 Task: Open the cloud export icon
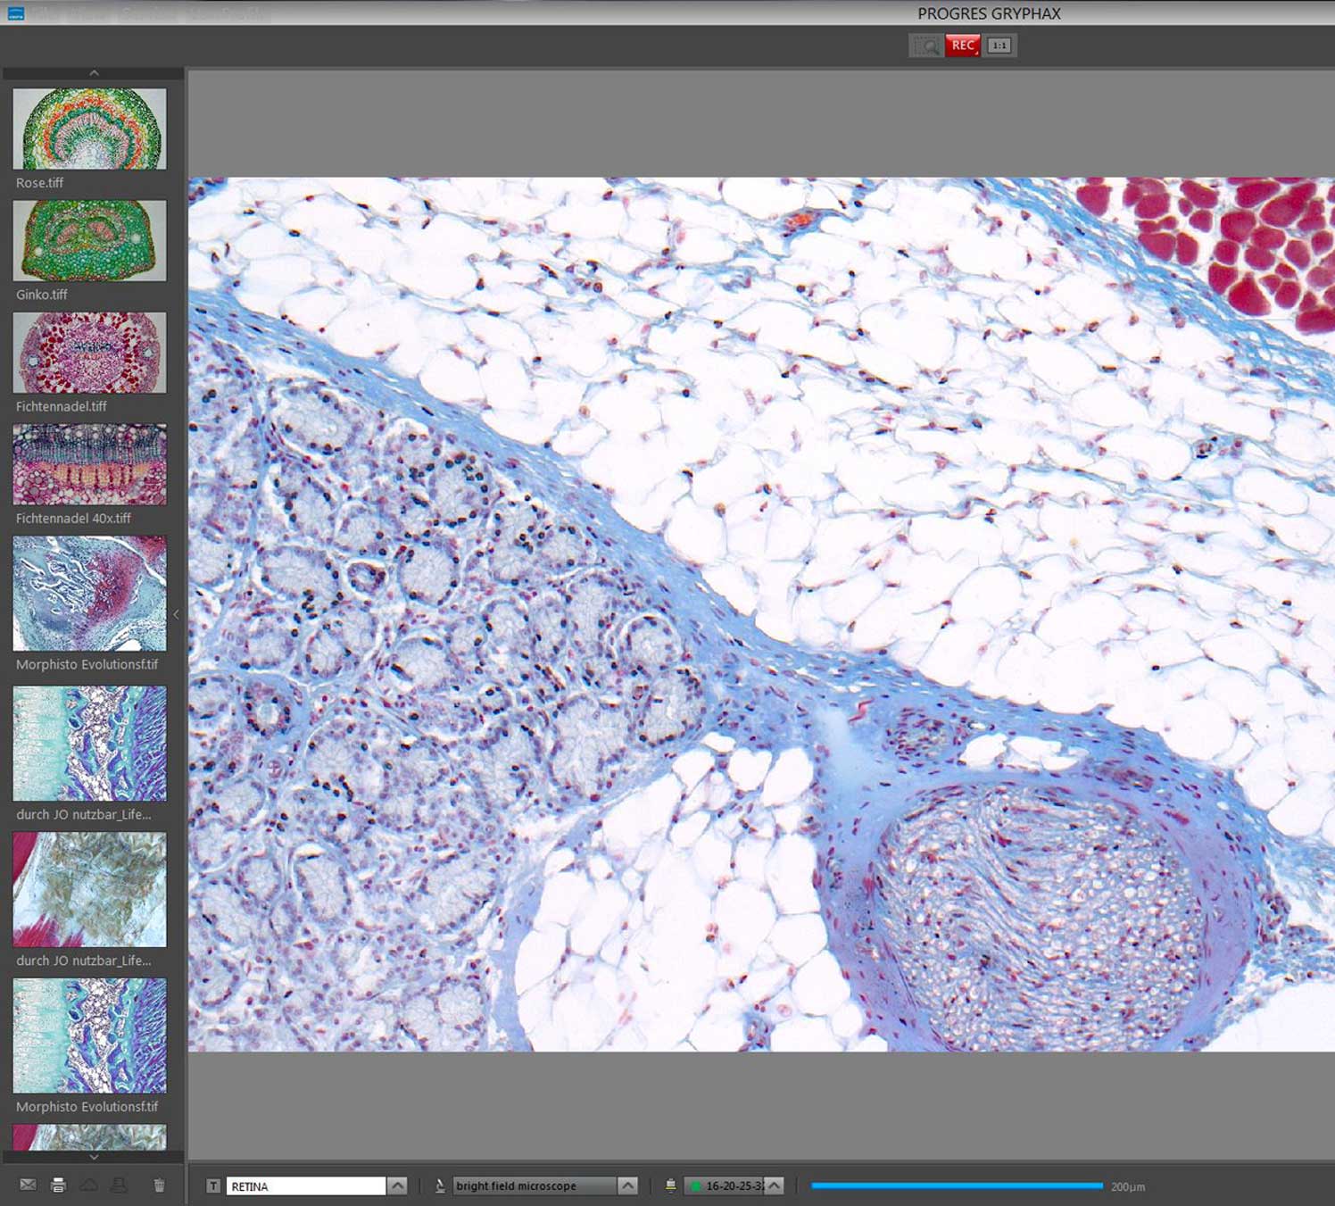tap(91, 1184)
